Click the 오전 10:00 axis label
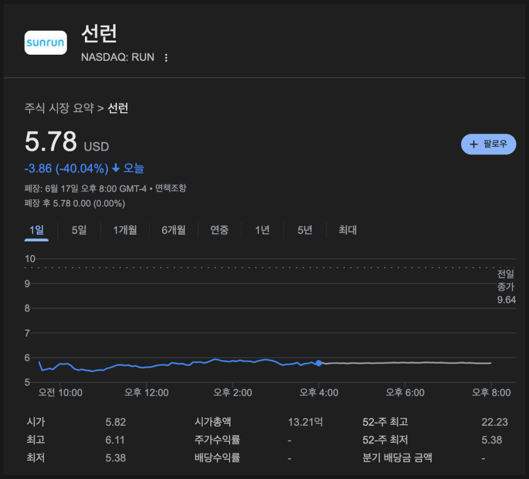529x479 pixels. click(x=60, y=393)
